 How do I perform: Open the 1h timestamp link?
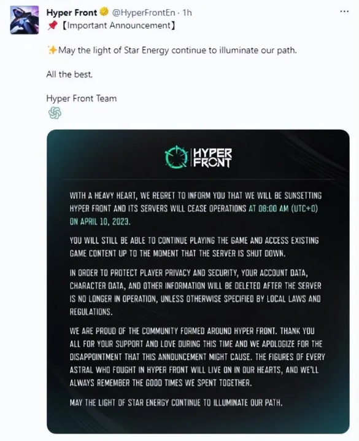(x=187, y=13)
